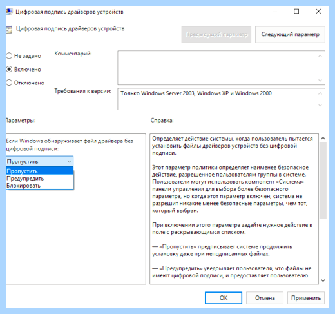Confirm with the OK button
The width and height of the screenshot is (335, 314).
click(x=224, y=298)
